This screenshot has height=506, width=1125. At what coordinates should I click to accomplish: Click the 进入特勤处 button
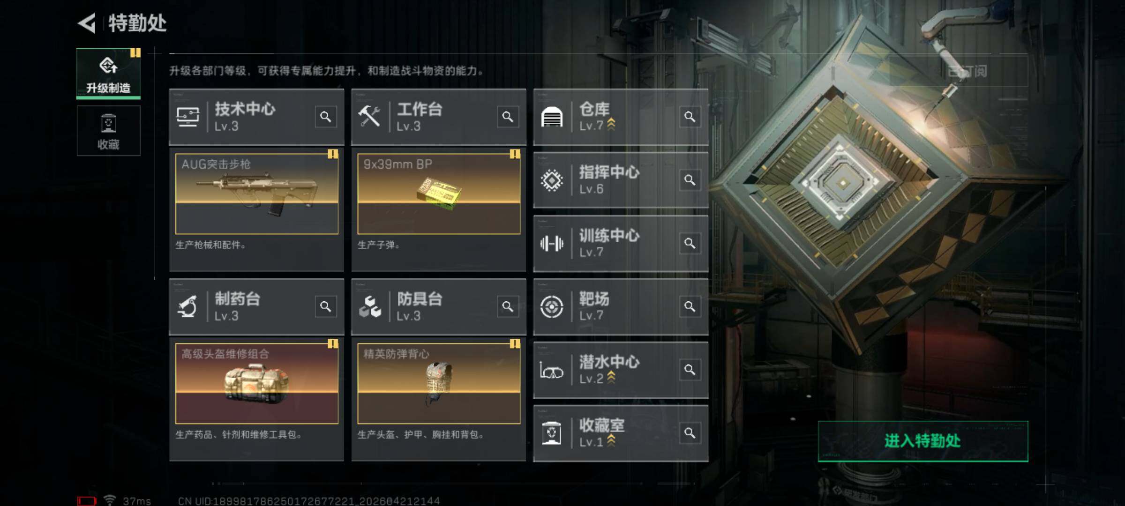tap(923, 441)
